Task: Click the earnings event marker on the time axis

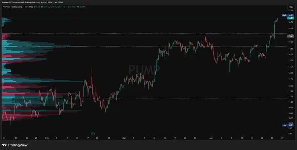Action: click(x=93, y=134)
